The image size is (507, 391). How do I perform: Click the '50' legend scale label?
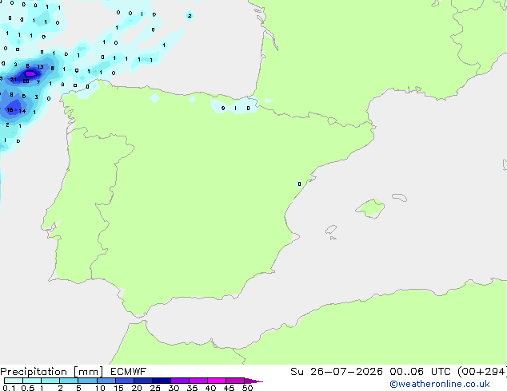pos(247,388)
